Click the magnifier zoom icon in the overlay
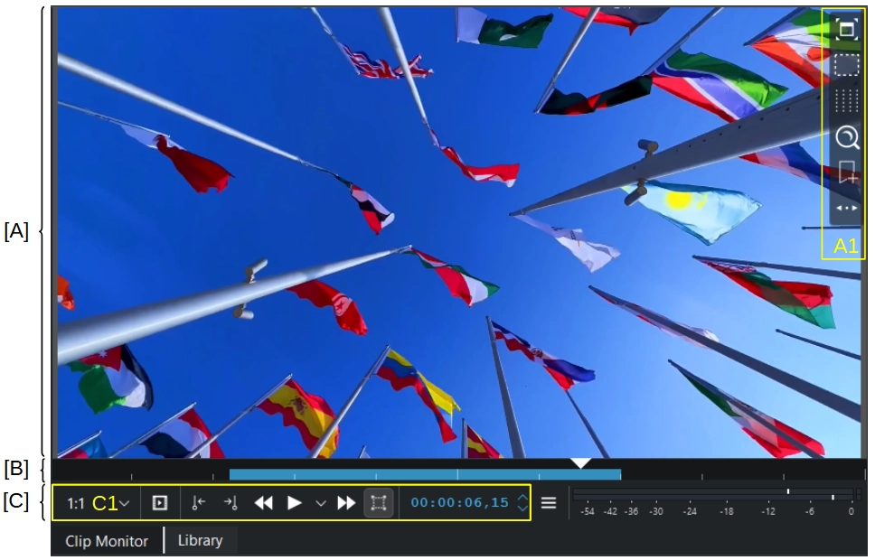This screenshot has height=560, width=875. click(x=847, y=137)
